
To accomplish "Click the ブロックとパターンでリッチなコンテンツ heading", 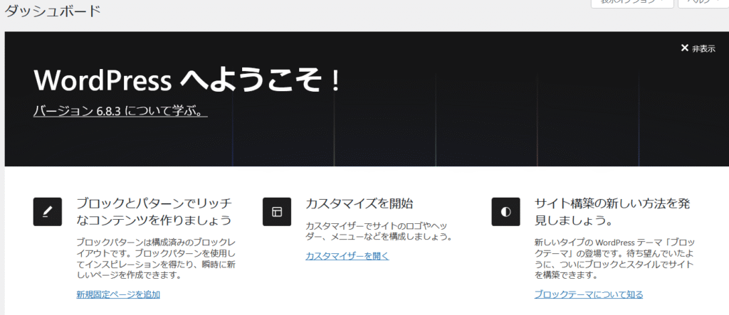I will pos(154,211).
